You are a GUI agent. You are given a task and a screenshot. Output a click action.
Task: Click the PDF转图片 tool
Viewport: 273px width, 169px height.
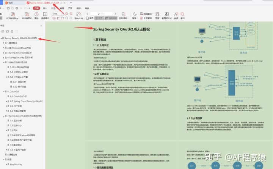pyautogui.click(x=27, y=16)
